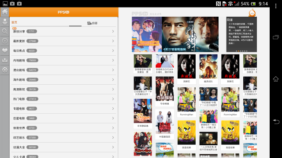Tap the Android home navigation button
Image resolution: width=282 pixels, height=158 pixels.
point(276,79)
